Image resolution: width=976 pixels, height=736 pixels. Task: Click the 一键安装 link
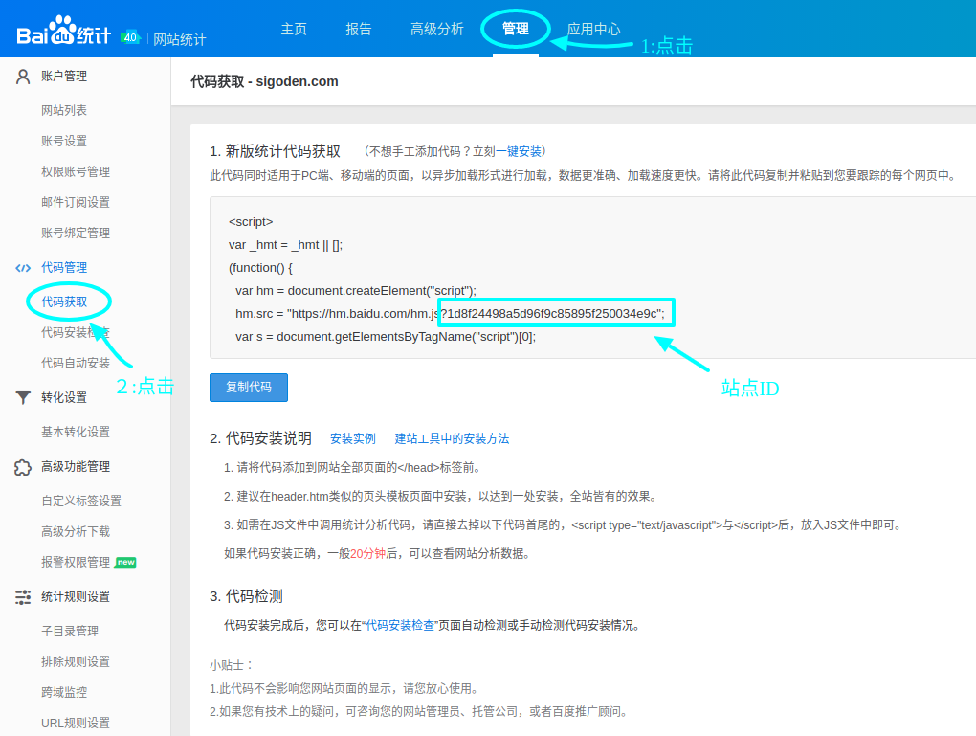pos(519,151)
